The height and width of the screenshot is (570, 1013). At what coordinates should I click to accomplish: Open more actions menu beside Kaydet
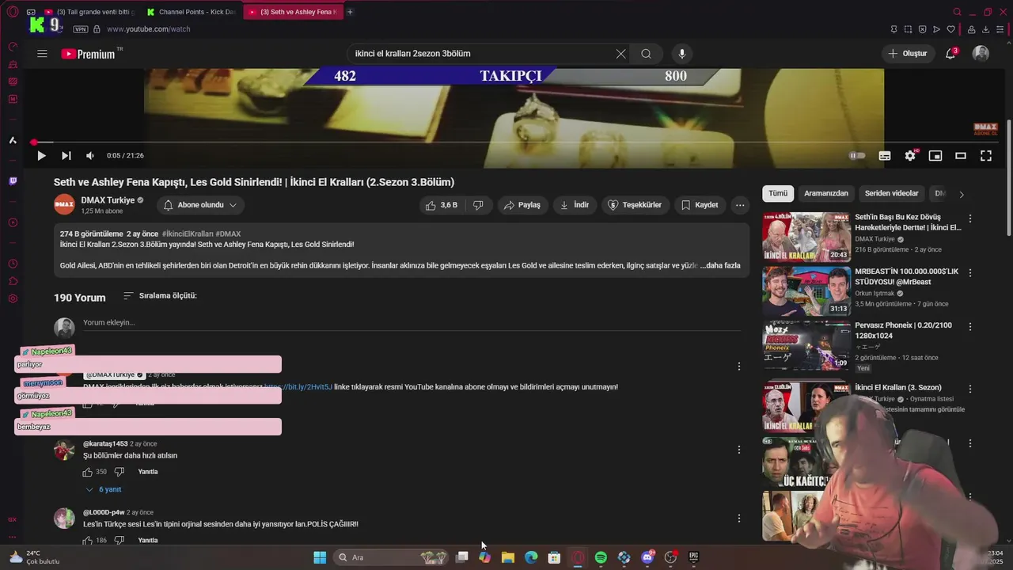[740, 205]
